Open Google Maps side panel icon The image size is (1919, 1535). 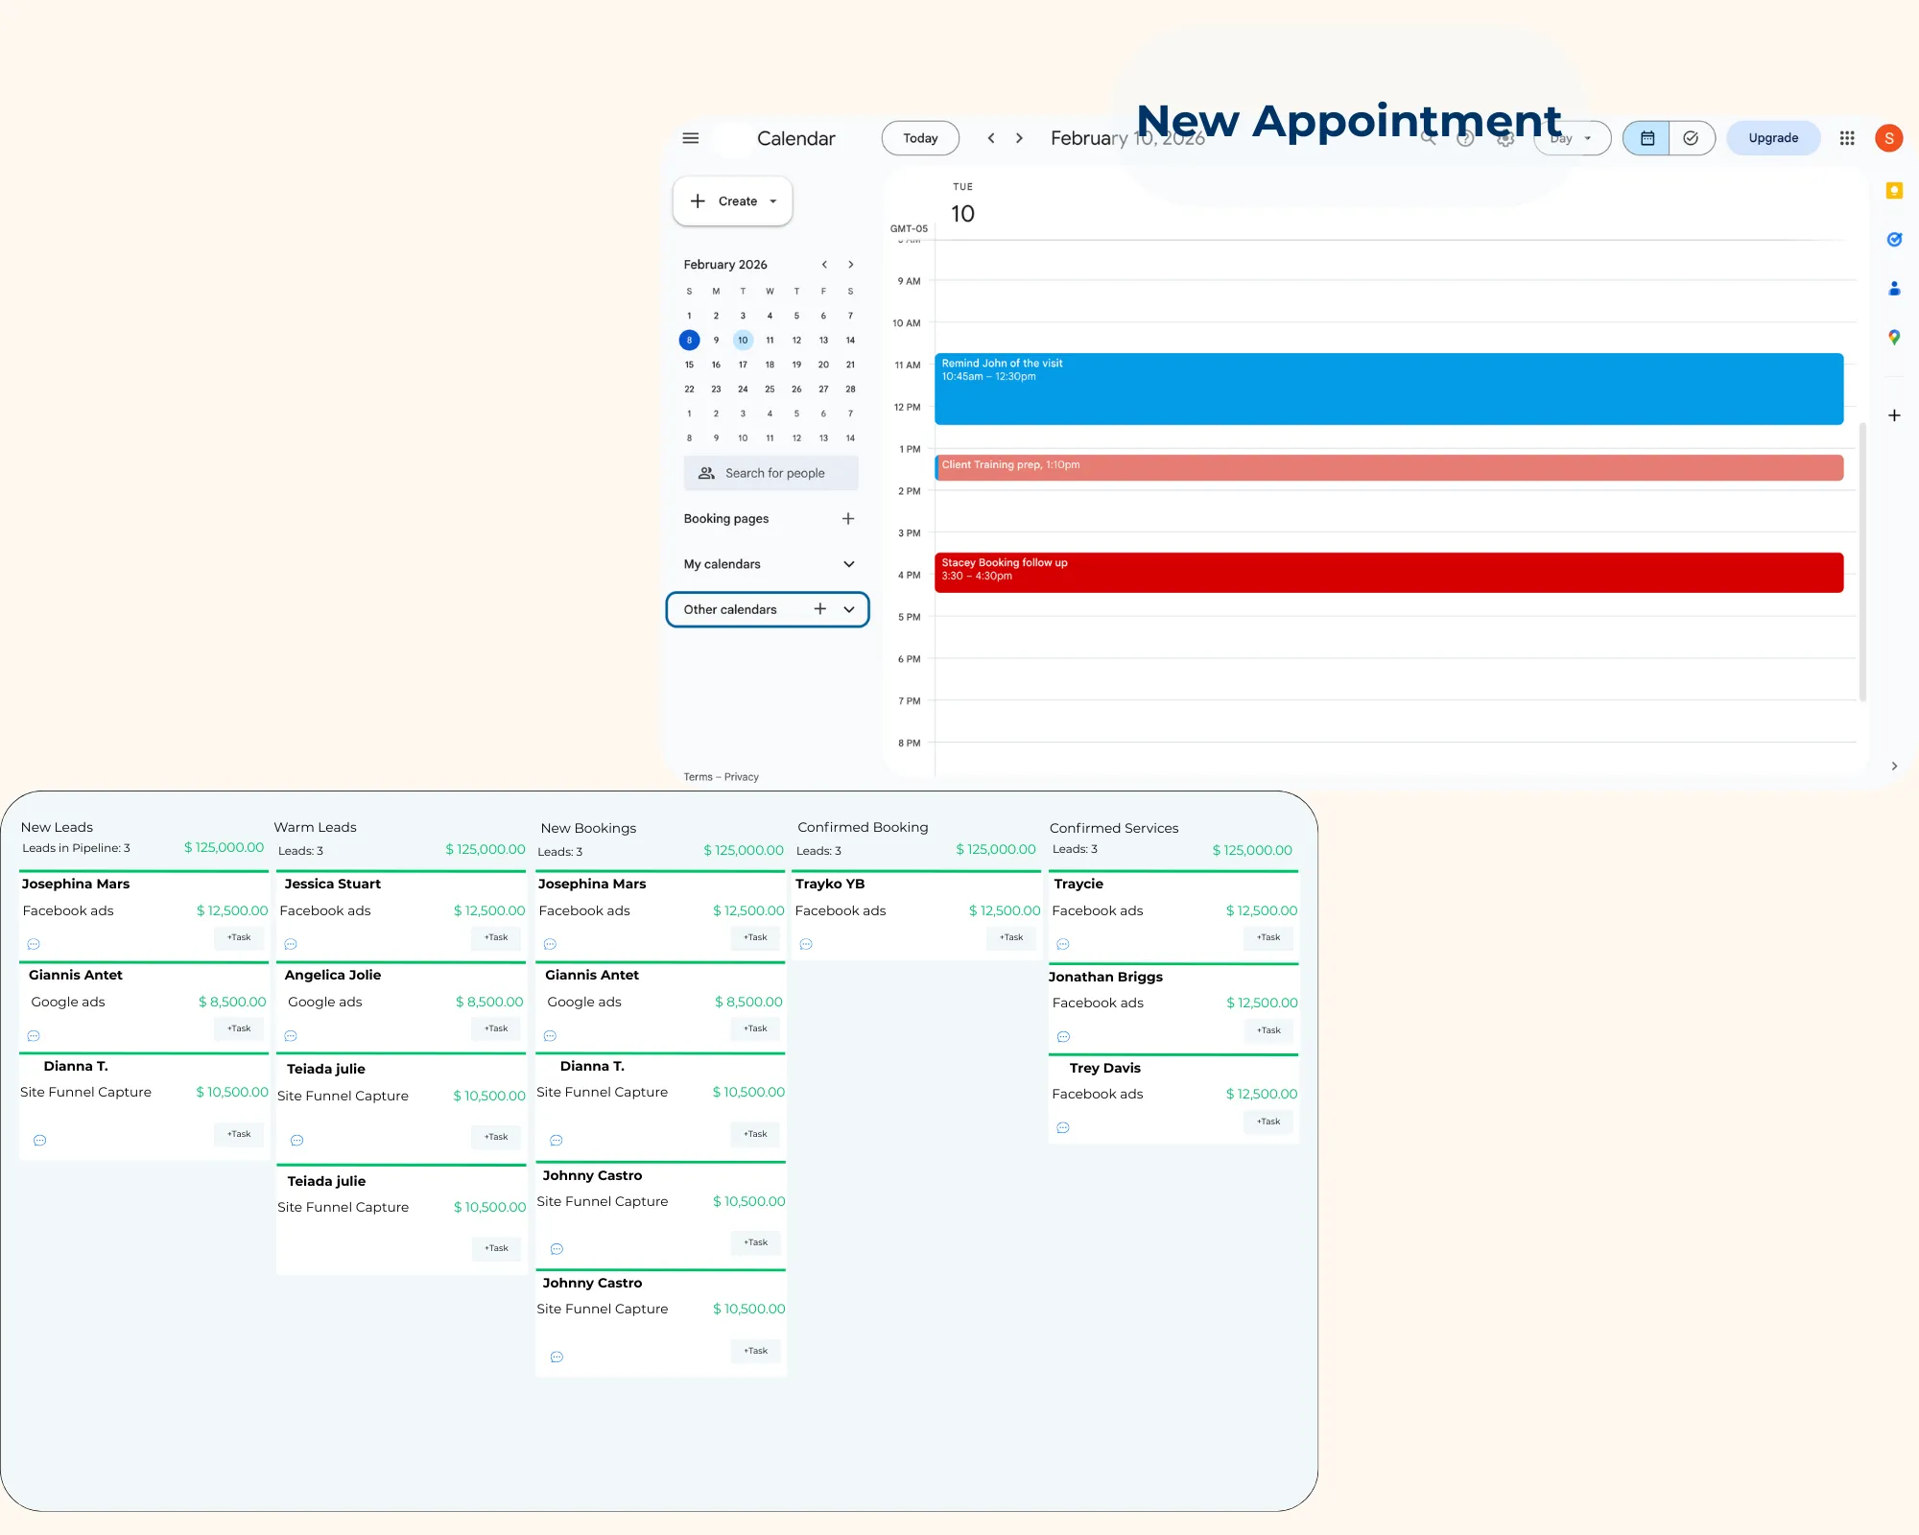point(1894,337)
